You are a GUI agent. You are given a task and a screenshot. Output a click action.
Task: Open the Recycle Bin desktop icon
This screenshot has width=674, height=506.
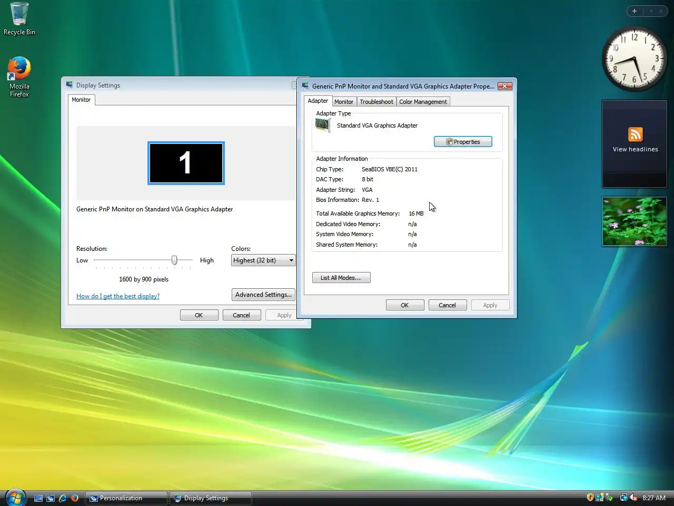[19, 19]
